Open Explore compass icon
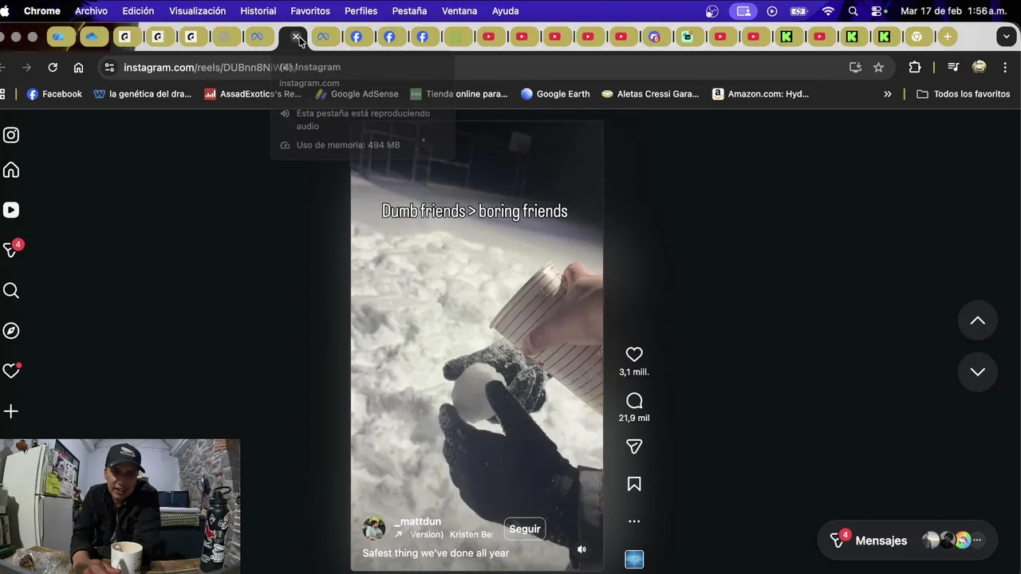 coord(11,331)
